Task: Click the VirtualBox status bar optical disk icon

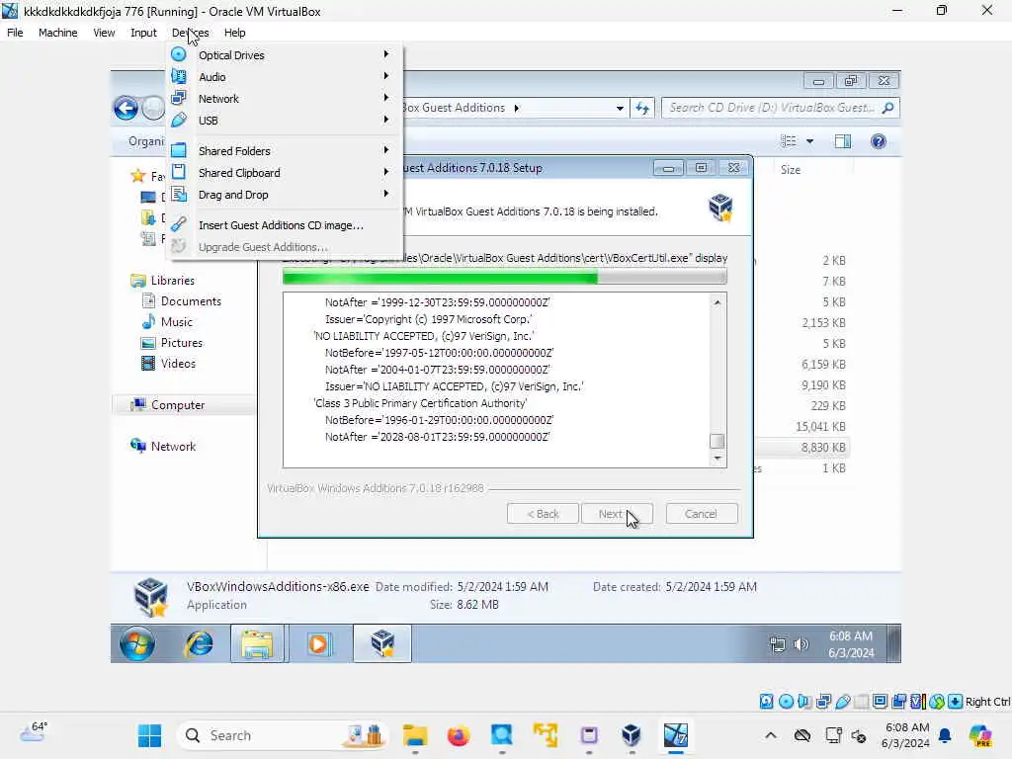Action: tap(786, 702)
